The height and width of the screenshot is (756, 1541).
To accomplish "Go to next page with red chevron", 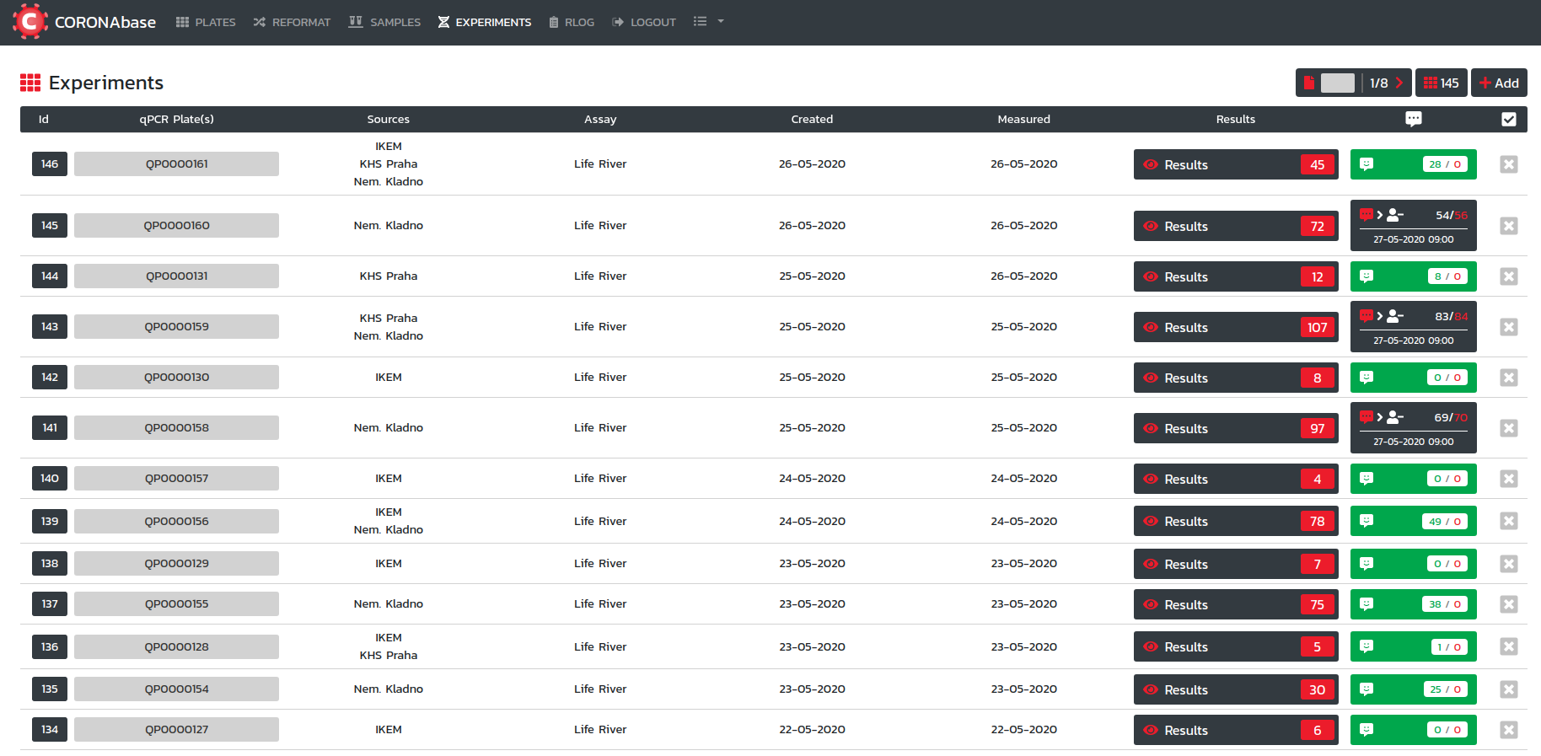I will point(1399,83).
